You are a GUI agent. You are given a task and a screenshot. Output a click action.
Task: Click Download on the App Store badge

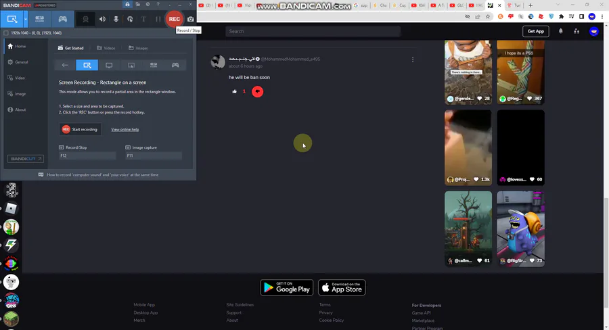[x=342, y=287]
